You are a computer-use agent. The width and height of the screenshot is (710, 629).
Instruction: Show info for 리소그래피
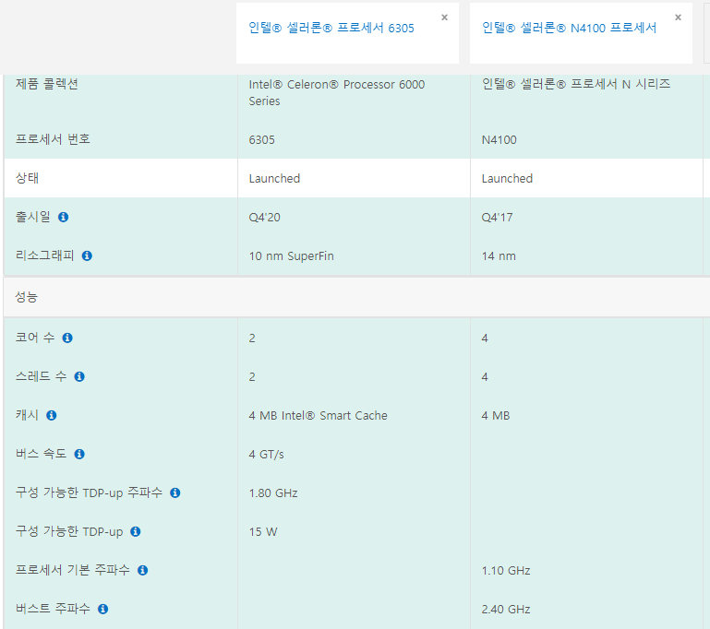click(x=87, y=256)
